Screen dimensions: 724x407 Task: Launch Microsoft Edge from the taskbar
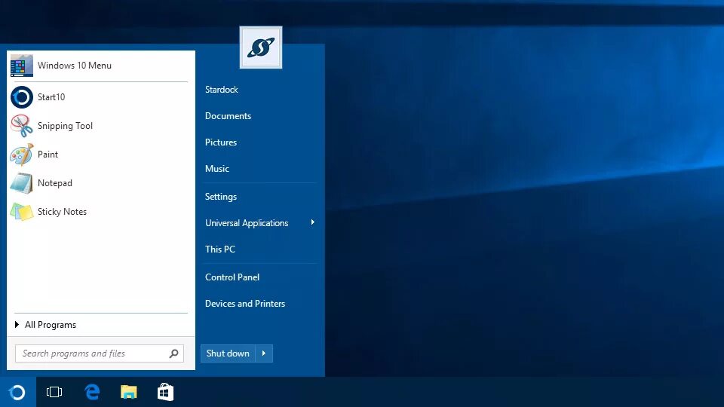92,392
